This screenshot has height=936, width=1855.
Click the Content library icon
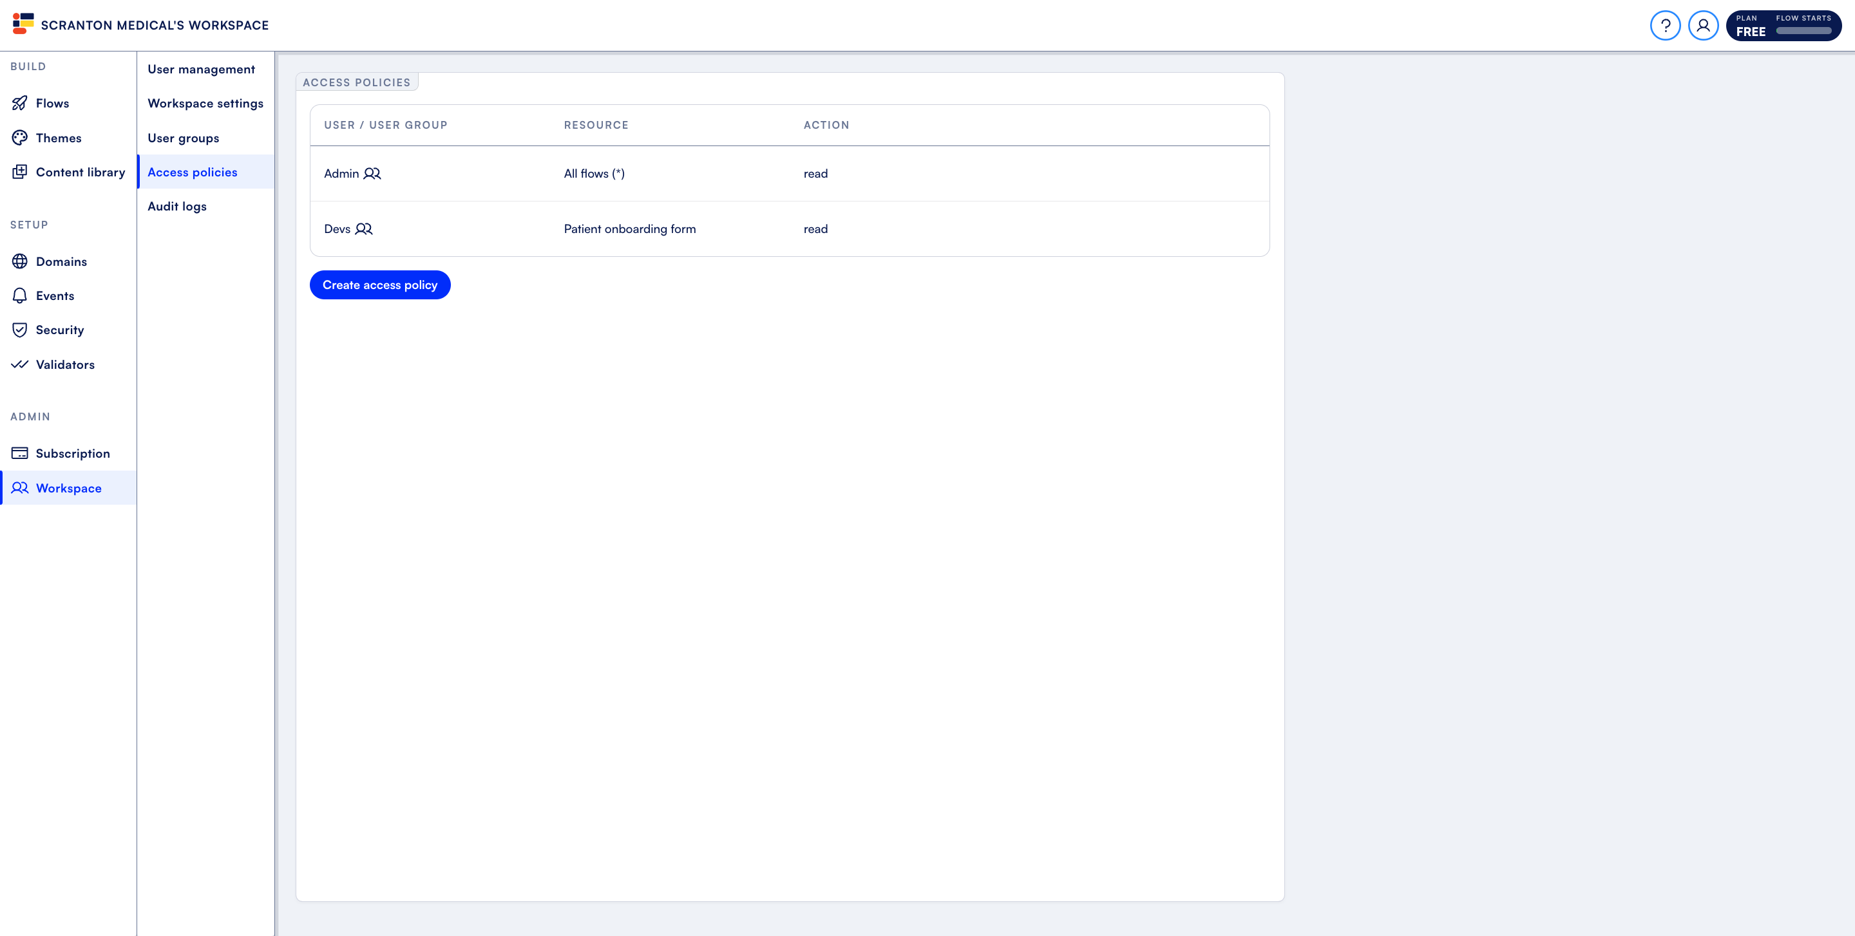[19, 172]
